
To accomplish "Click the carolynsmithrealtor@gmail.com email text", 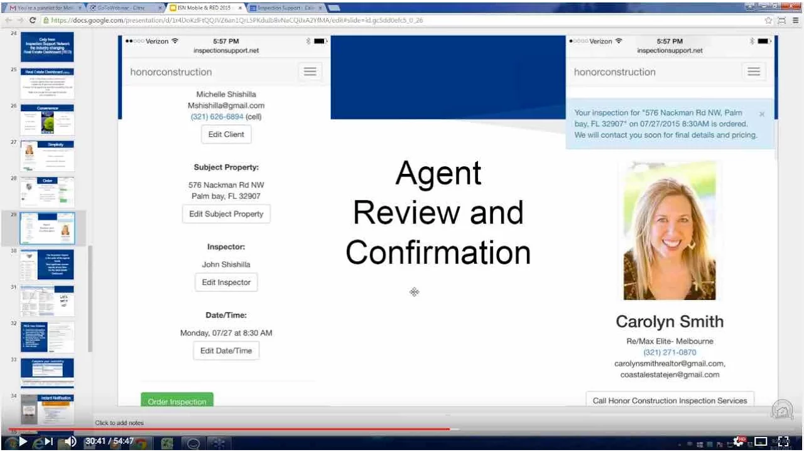I will [x=670, y=363].
